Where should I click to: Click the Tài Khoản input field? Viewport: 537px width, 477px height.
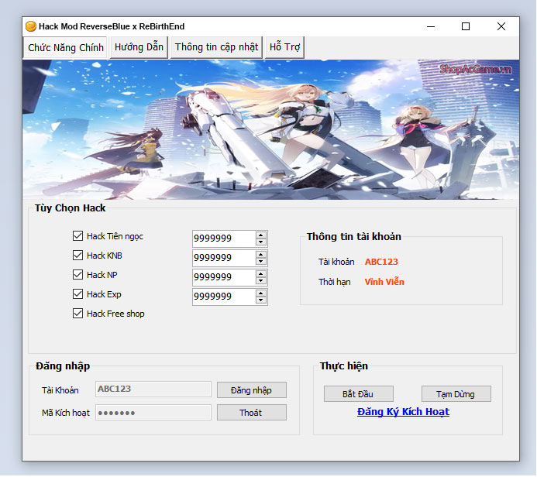pyautogui.click(x=153, y=389)
